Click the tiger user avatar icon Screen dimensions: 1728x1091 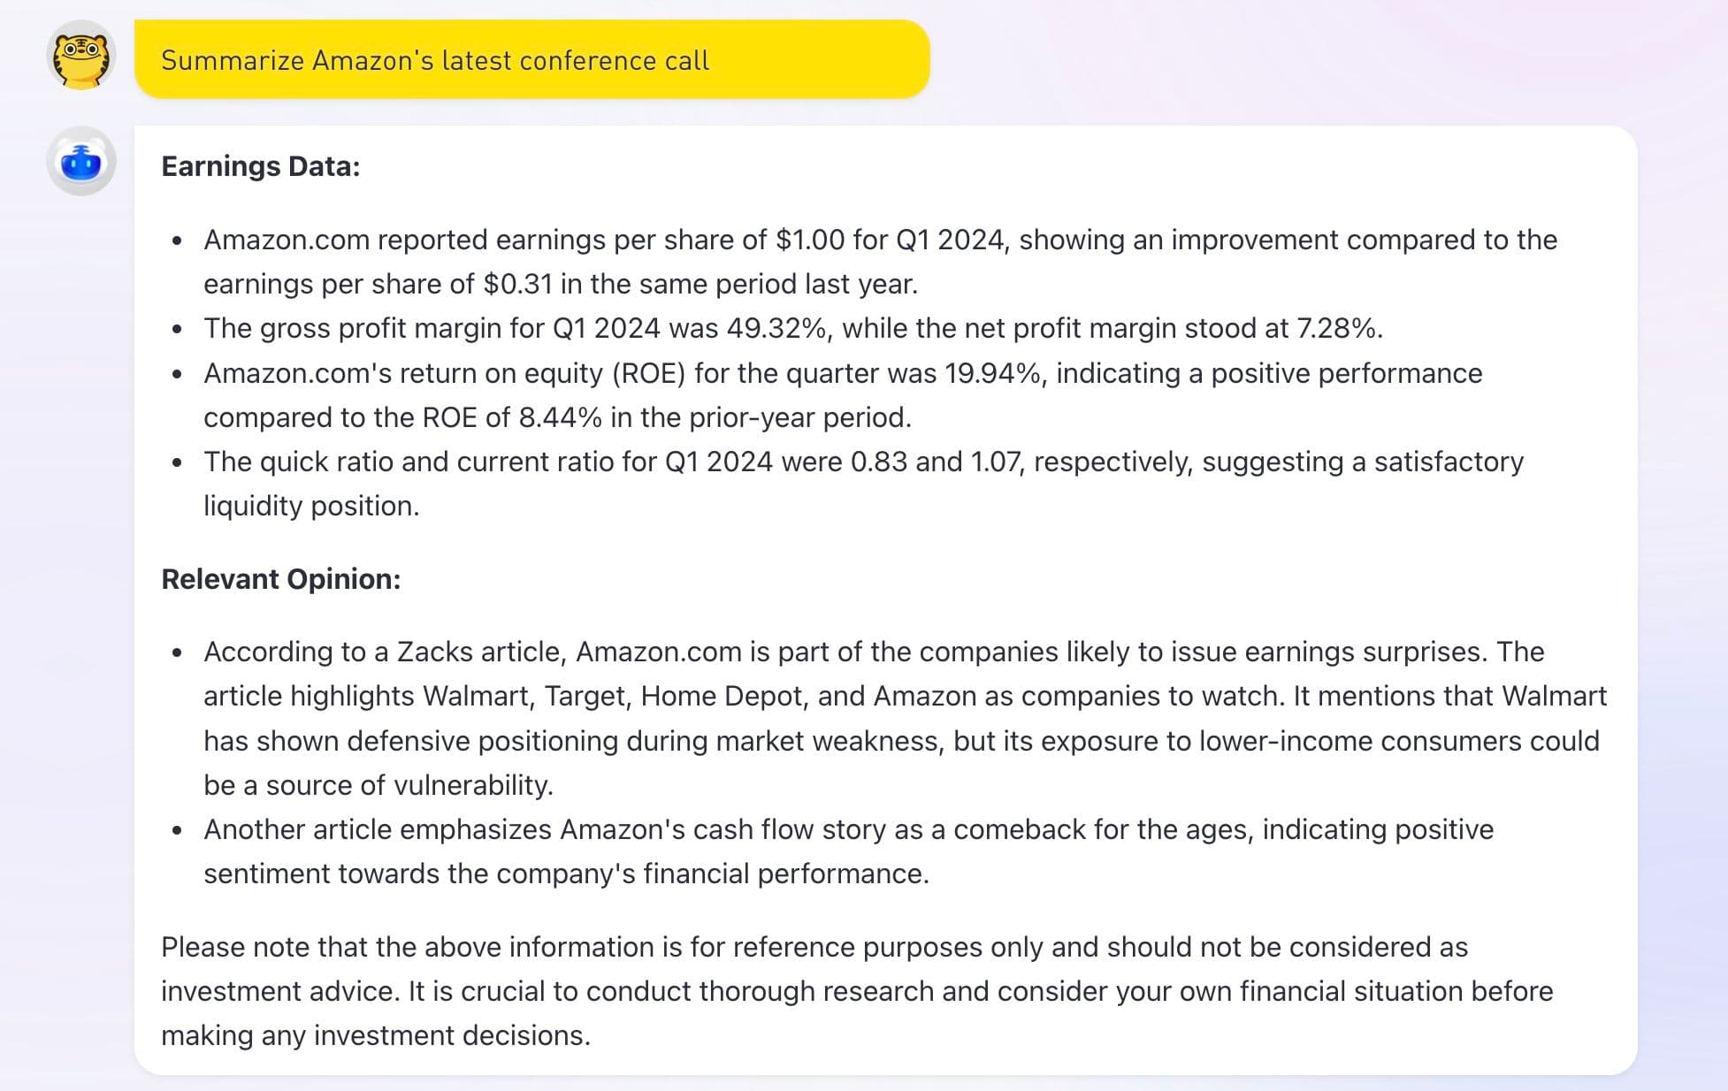click(x=81, y=57)
